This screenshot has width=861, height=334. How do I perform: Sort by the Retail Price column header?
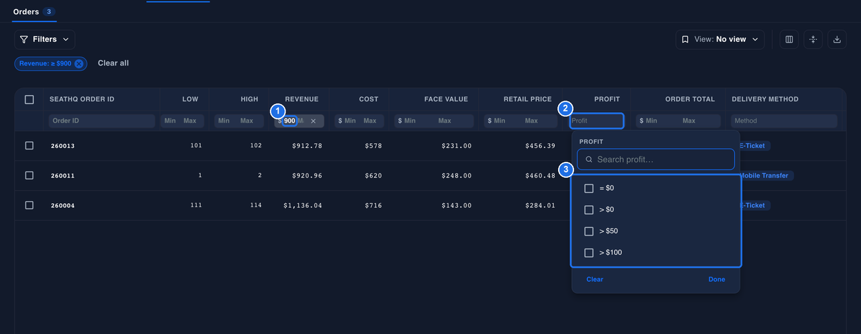(x=527, y=99)
